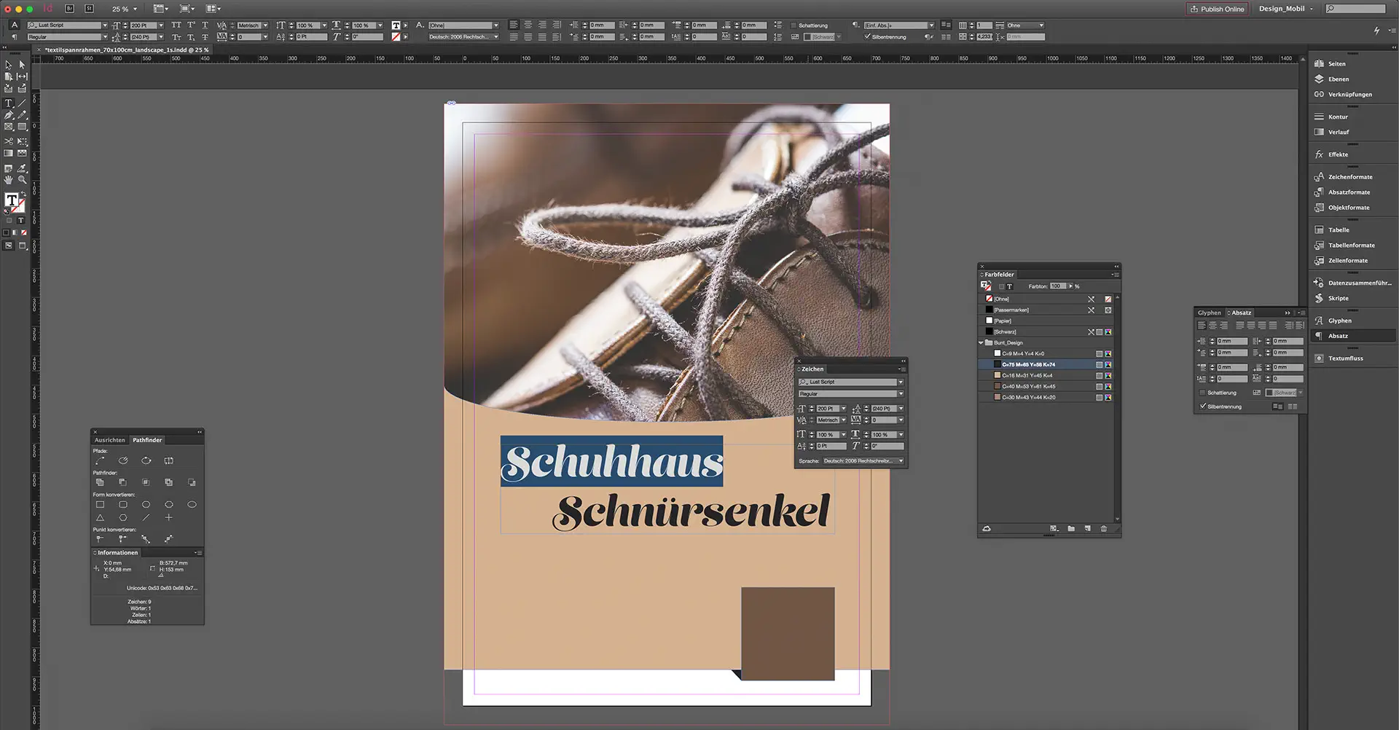
Task: Switch to the Ausrichten tab
Action: (x=110, y=440)
